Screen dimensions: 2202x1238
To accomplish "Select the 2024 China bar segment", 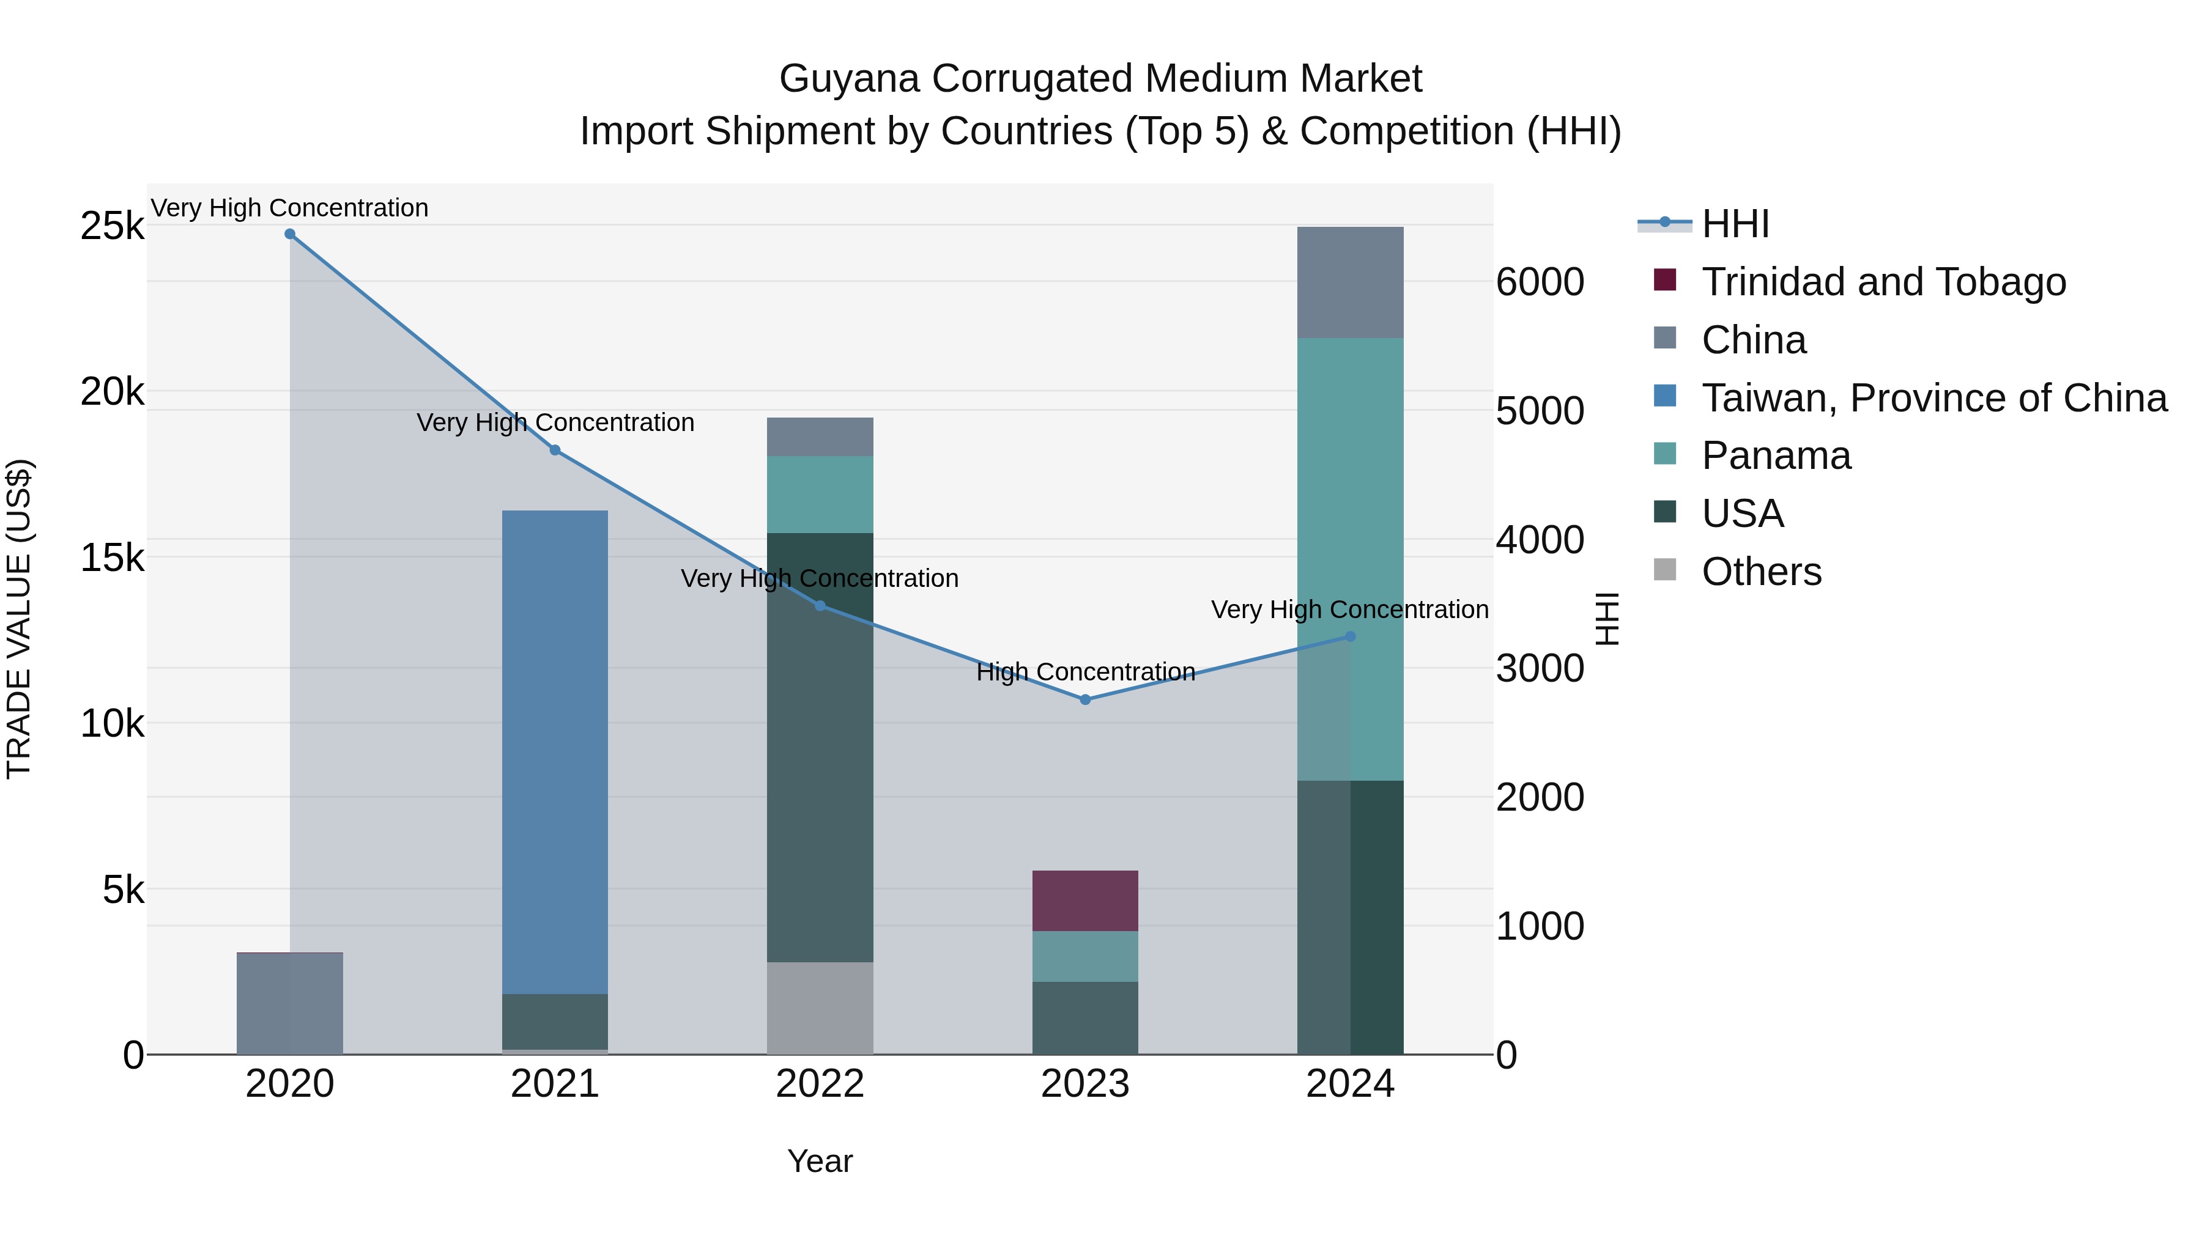I will tap(1351, 282).
